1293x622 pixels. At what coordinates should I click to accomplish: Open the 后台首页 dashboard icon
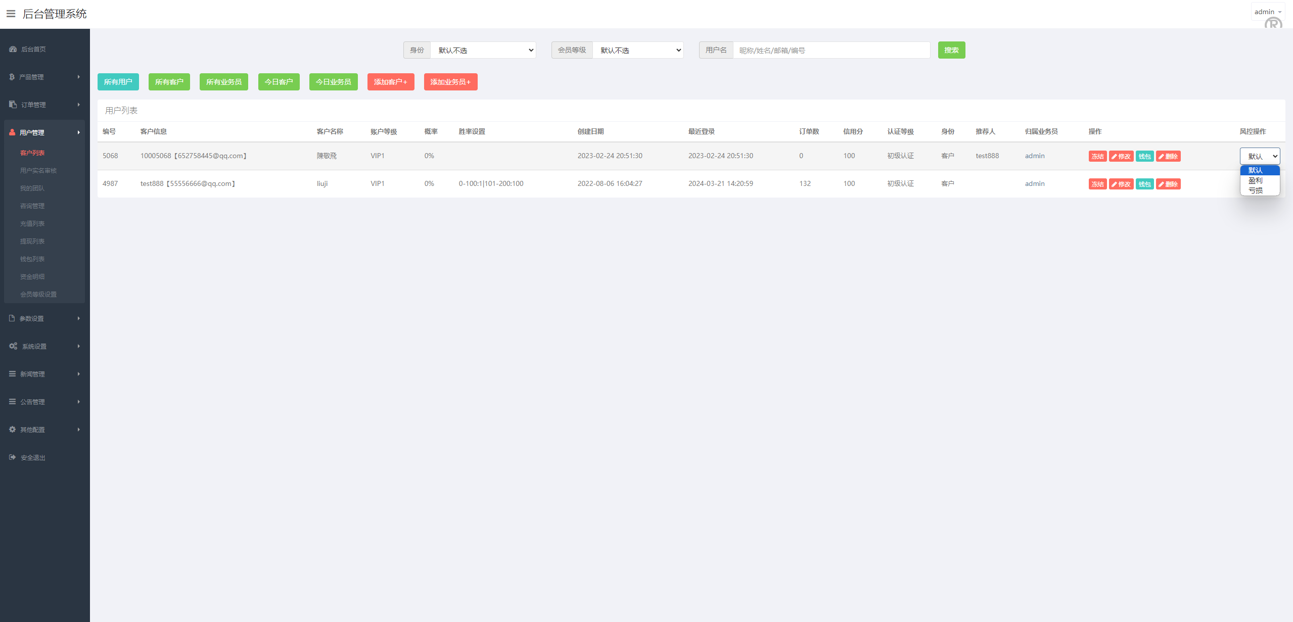[x=13, y=49]
